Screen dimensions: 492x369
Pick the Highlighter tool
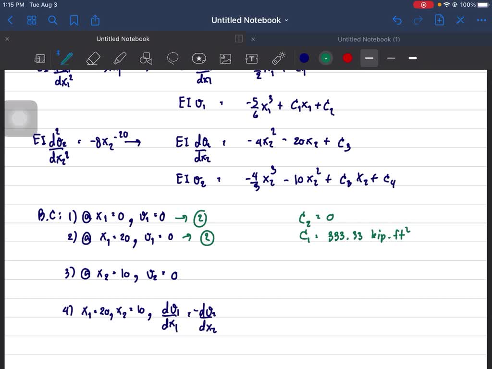pos(119,58)
